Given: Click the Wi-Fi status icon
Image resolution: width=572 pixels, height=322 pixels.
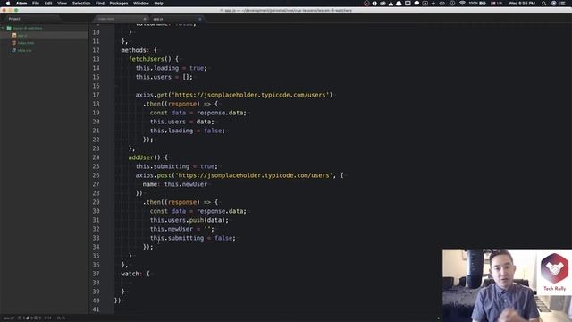Looking at the screenshot, I should [462, 4].
